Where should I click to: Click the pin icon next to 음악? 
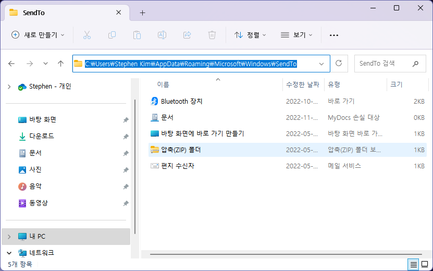pyautogui.click(x=126, y=187)
